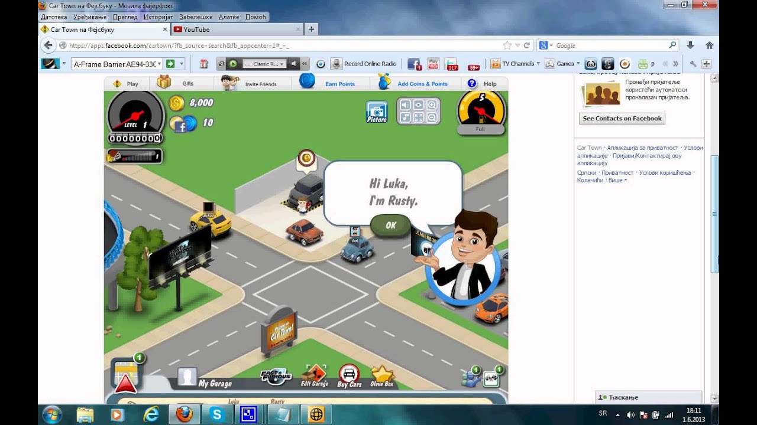Expand the Више dropdown in the sidebar
Viewport: 757px width, 425px height.
[617, 180]
